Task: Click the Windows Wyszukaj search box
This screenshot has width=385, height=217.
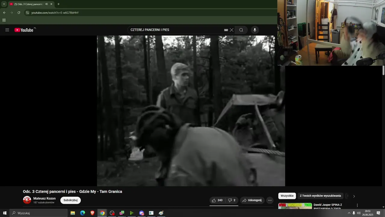Action: click(38, 213)
